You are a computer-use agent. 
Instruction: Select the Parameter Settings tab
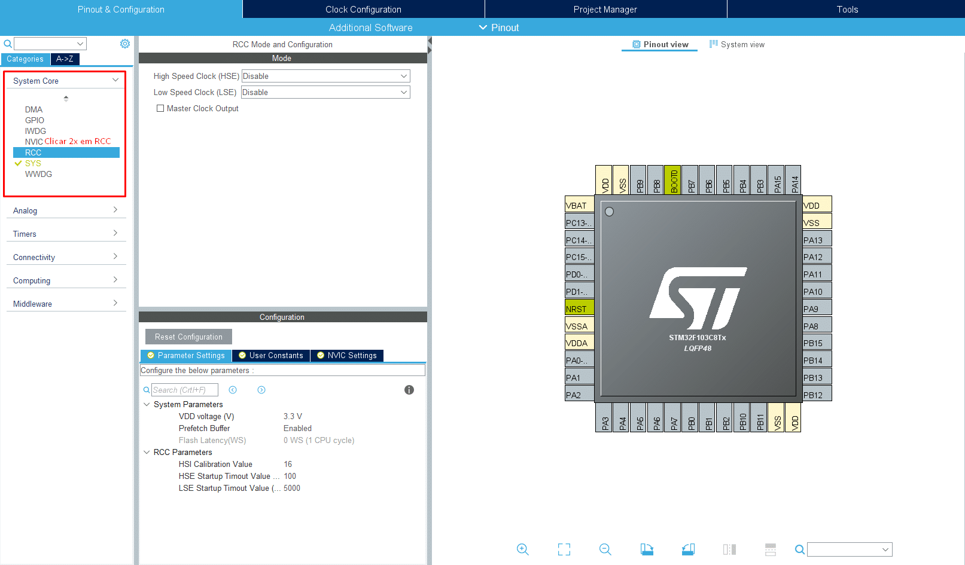(x=186, y=355)
